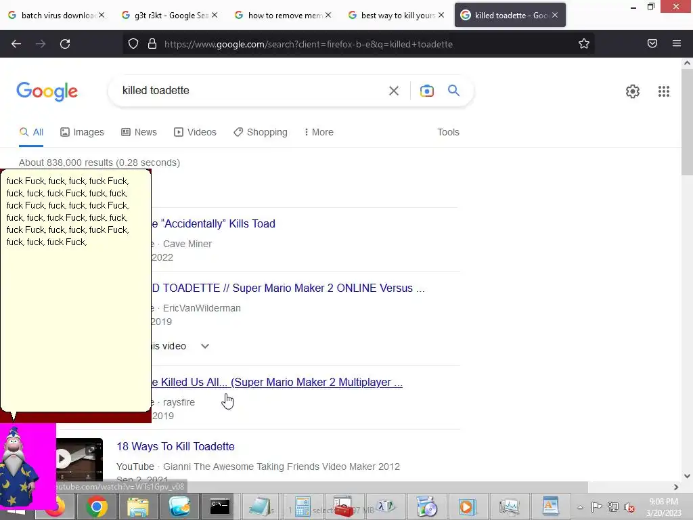Select the All results tab
This screenshot has height=520, width=693.
(31, 132)
